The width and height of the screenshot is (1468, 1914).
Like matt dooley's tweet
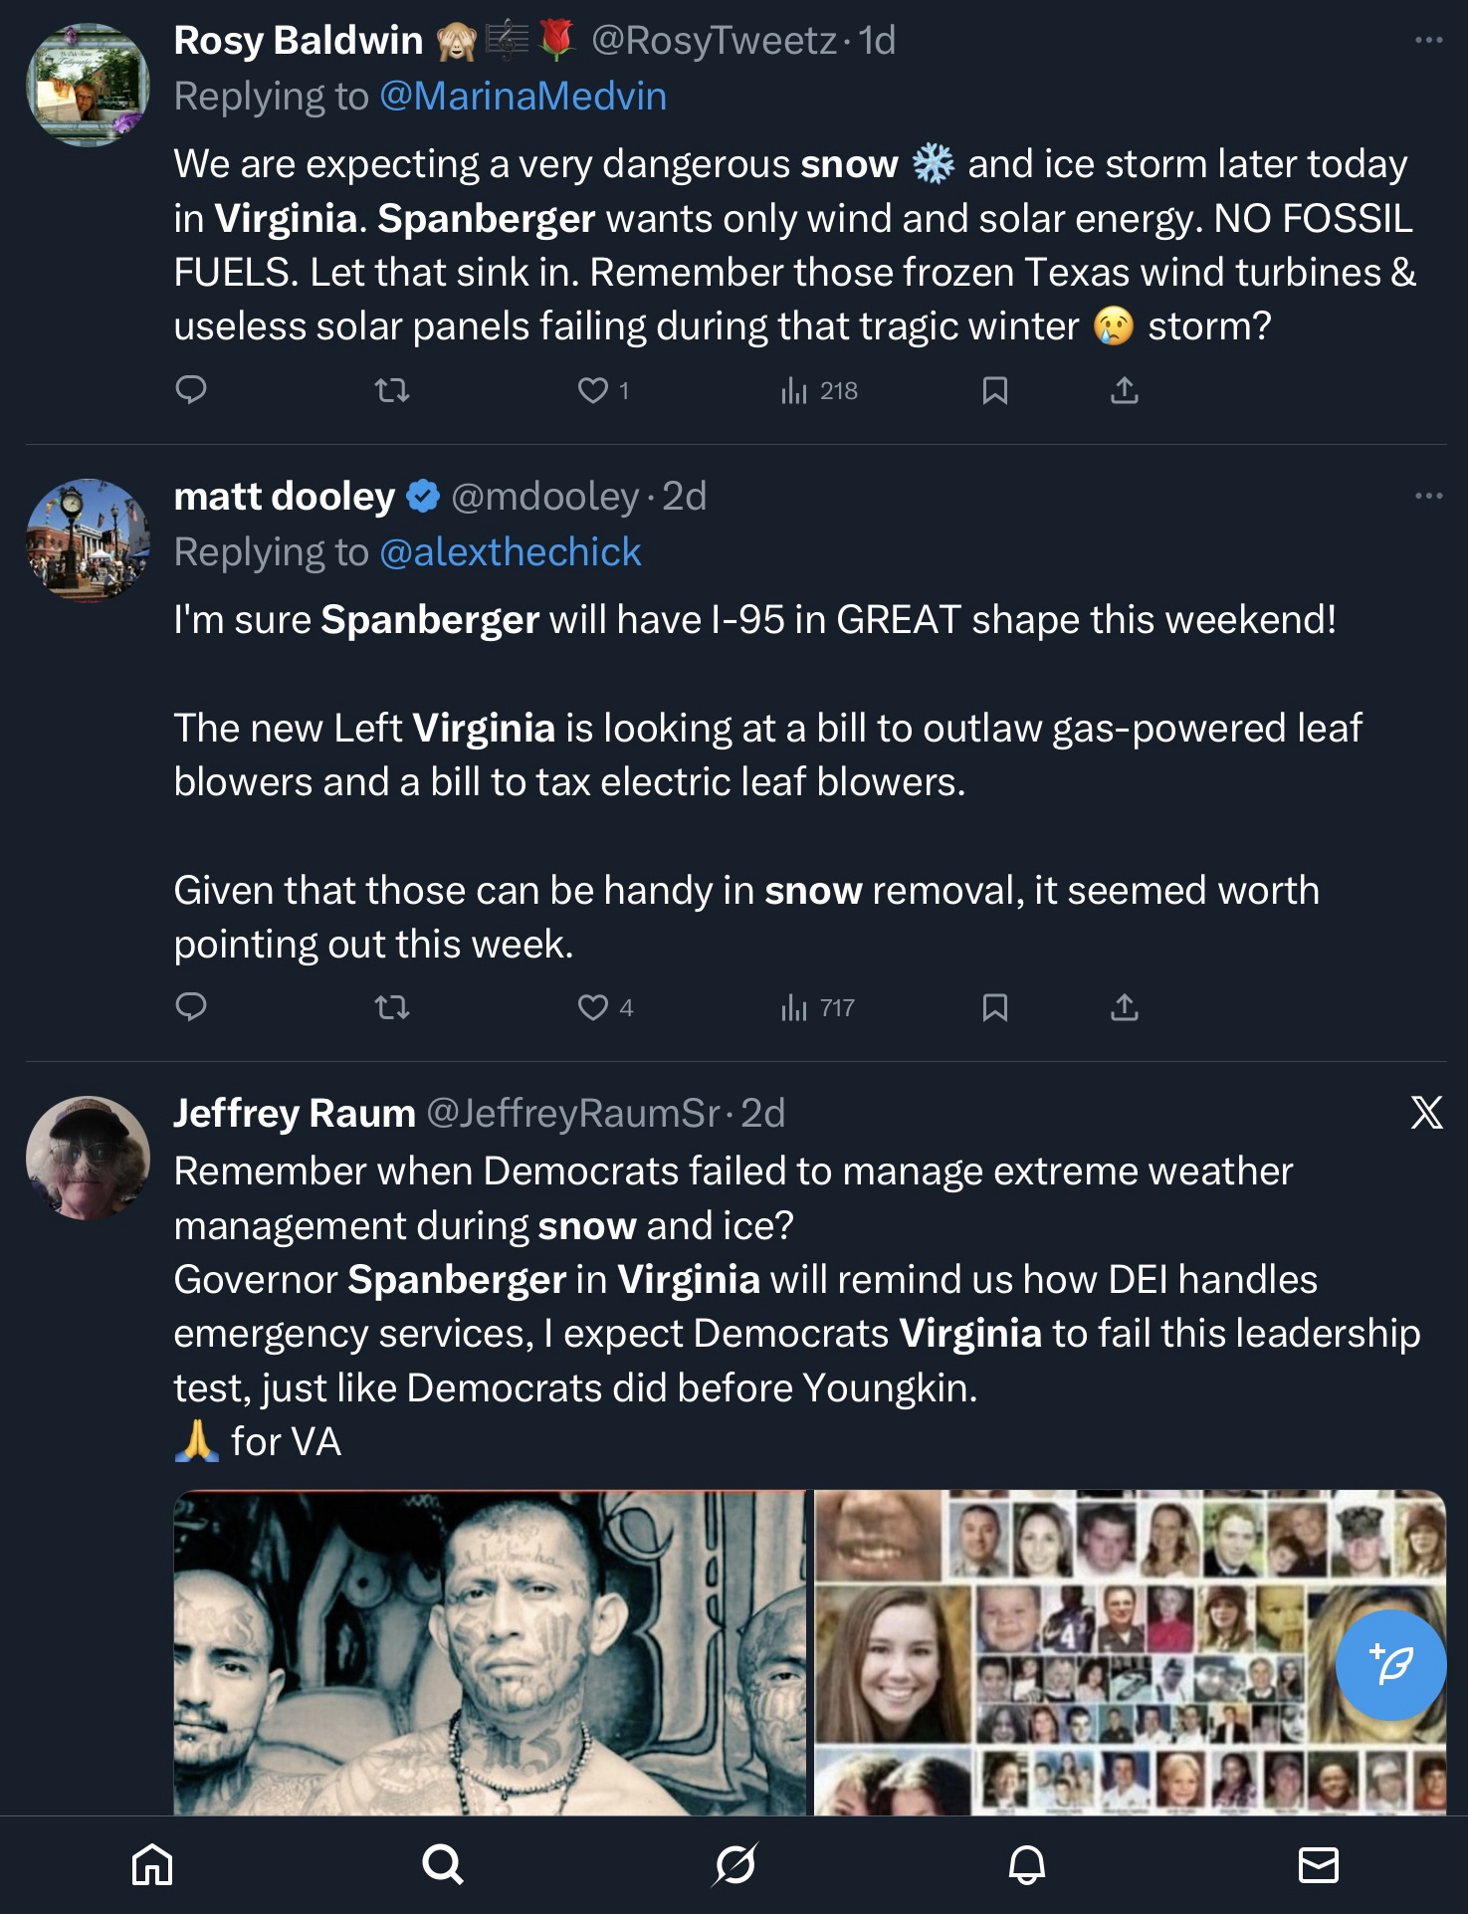(593, 1007)
